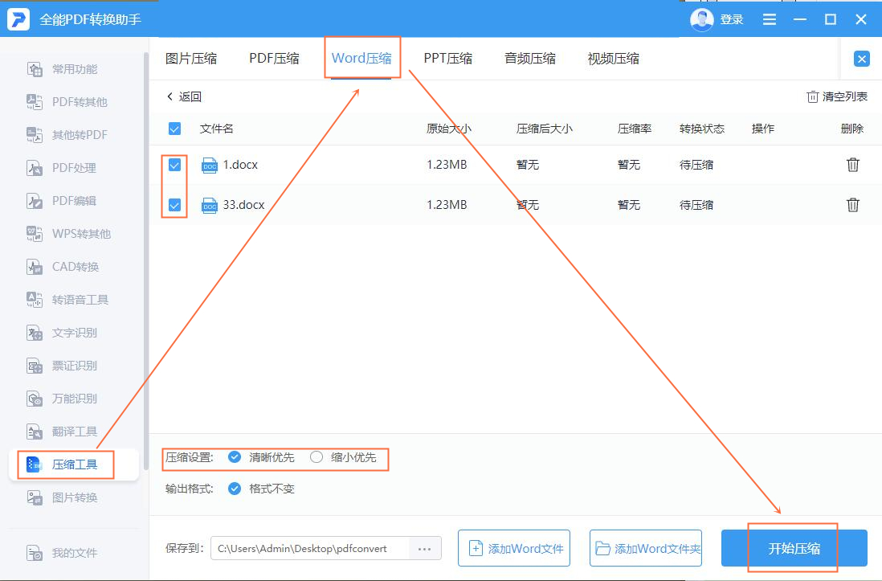
Task: Clear the file list with 清空列表
Action: click(x=837, y=96)
